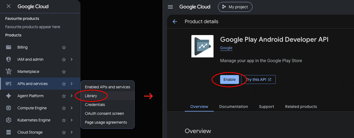Star Billing as a favourite
Screen dimensions: 354x138
(64, 47)
